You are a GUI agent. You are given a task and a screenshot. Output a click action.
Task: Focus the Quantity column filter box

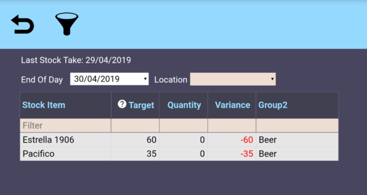click(183, 126)
